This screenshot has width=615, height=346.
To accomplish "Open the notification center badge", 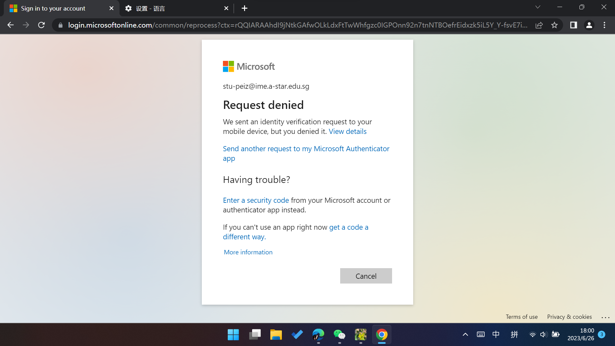I will 602,334.
